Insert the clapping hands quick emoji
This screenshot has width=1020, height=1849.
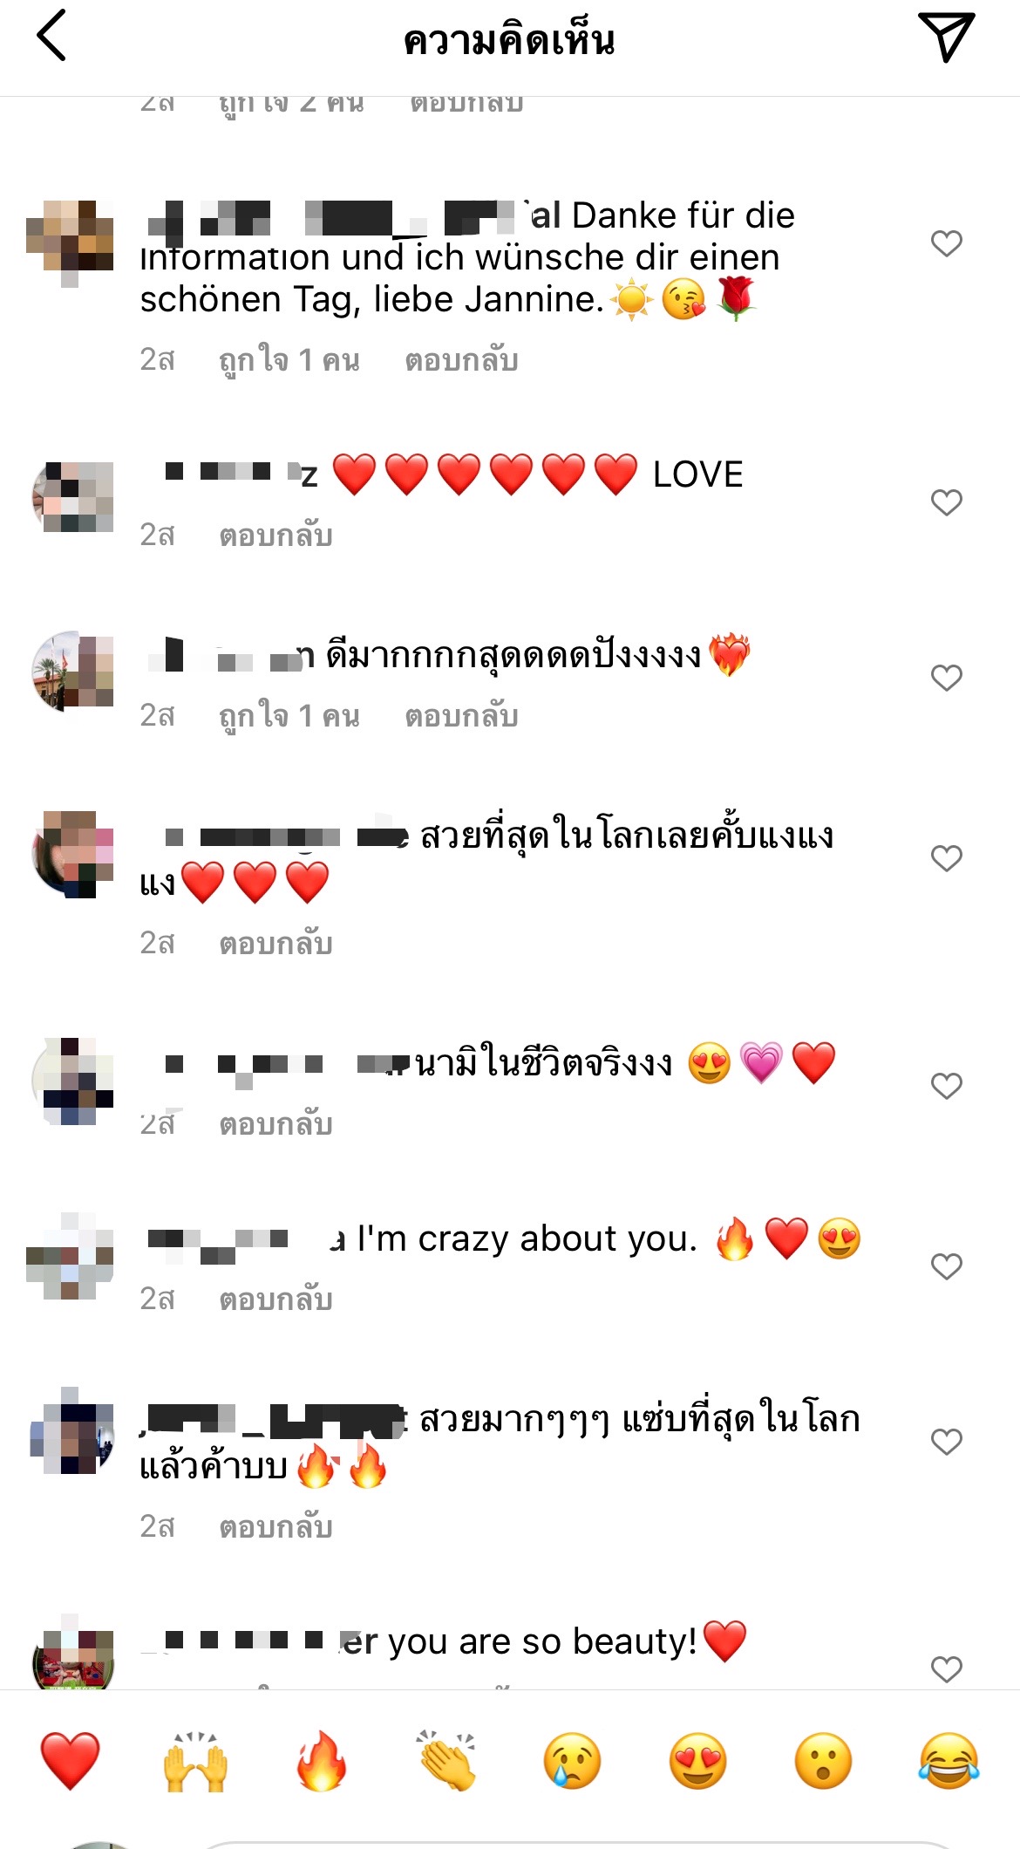pos(447,1761)
